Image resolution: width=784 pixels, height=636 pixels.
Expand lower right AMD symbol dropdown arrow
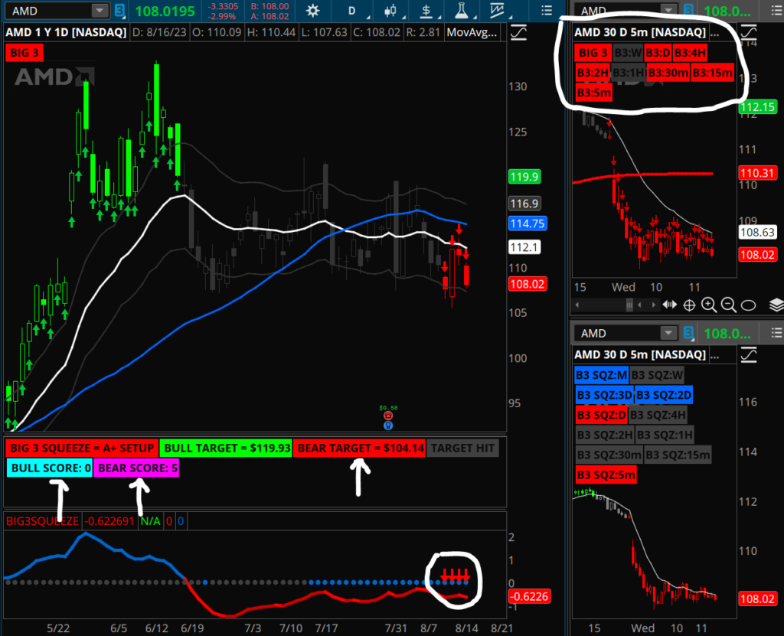[x=668, y=333]
